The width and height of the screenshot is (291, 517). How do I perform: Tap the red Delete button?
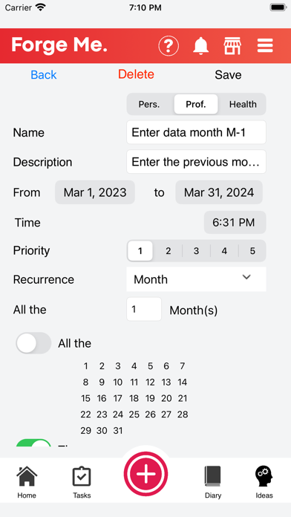pyautogui.click(x=136, y=74)
